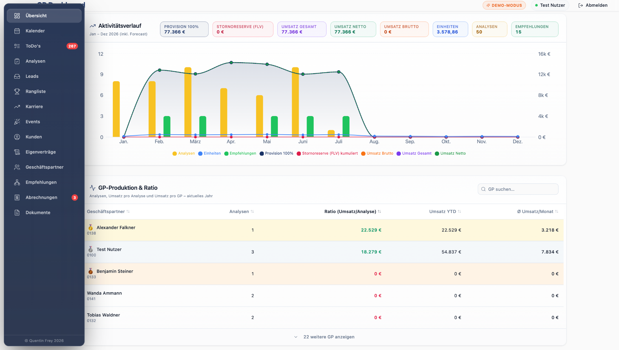
Task: Expand 22 weitere GP anzeigen
Action: coord(324,337)
